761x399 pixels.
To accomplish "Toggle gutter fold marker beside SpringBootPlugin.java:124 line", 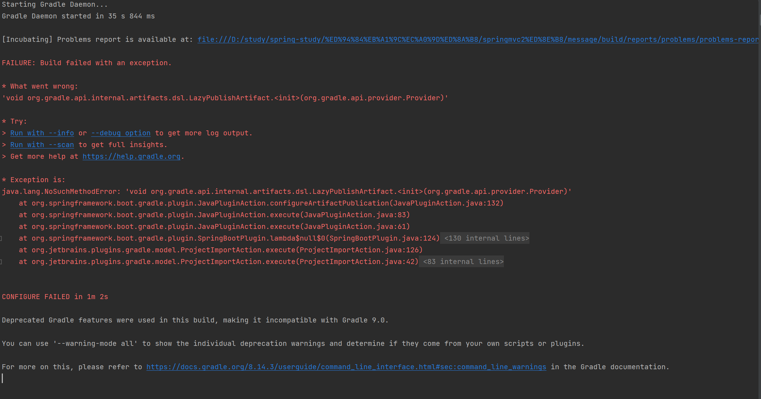I will click(x=1, y=238).
